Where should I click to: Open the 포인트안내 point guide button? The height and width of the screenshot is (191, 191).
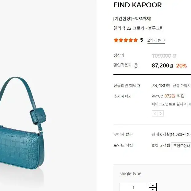(x=181, y=146)
